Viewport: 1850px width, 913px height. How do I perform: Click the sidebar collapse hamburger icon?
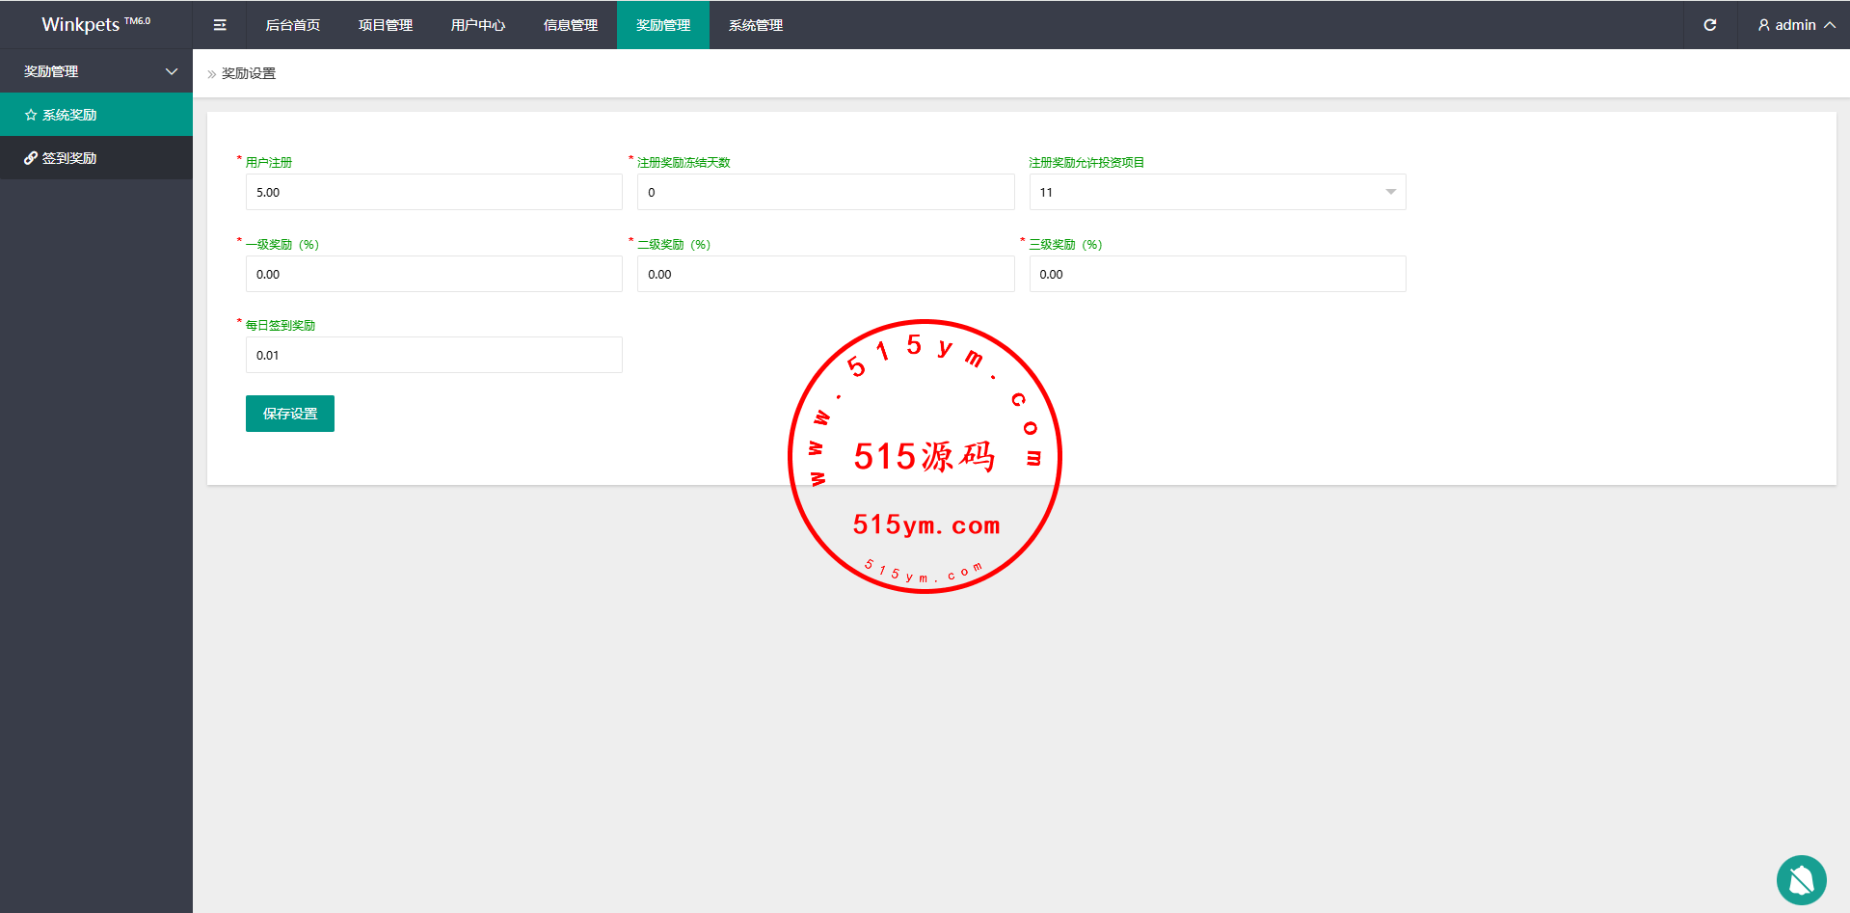coord(220,25)
